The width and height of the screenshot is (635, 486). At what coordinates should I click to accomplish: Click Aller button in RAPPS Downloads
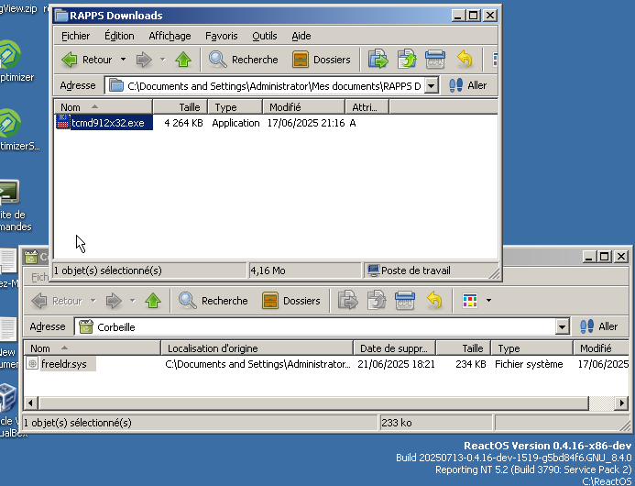tap(468, 85)
